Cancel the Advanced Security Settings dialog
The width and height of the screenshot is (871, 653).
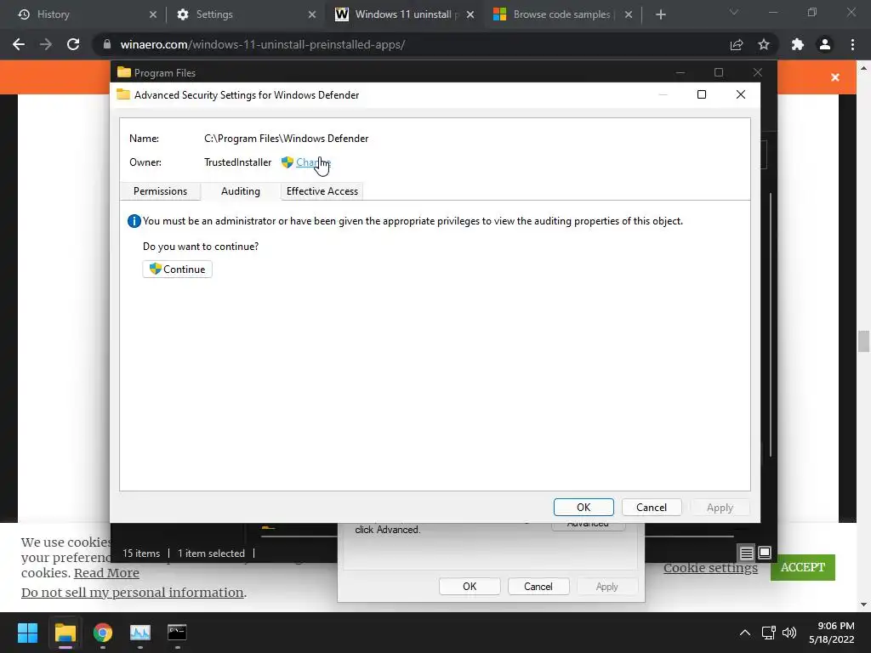point(652,508)
